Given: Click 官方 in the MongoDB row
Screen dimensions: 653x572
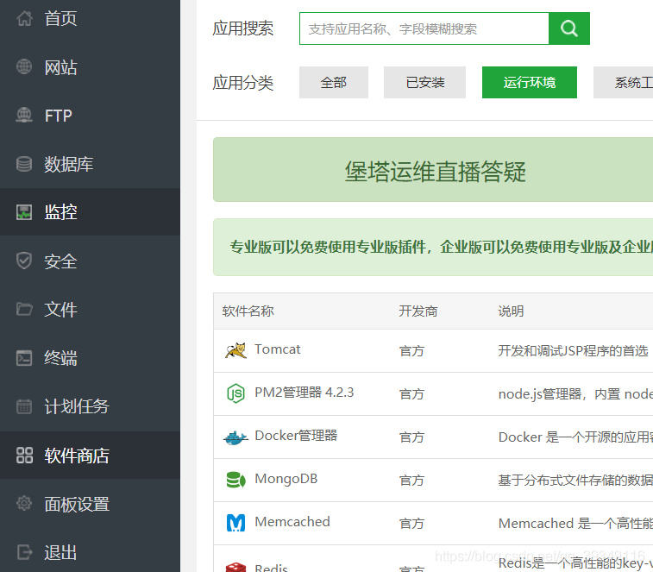Looking at the screenshot, I should point(411,480).
